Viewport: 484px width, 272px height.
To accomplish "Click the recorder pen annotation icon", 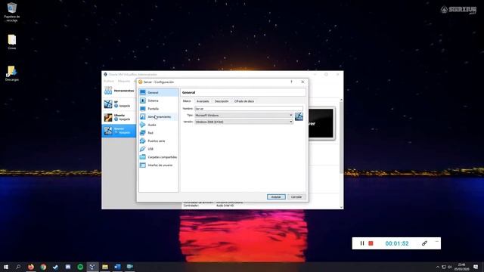I will pyautogui.click(x=424, y=243).
